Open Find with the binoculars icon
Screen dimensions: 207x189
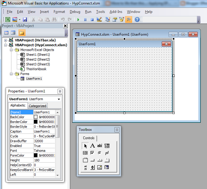click(x=54, y=19)
